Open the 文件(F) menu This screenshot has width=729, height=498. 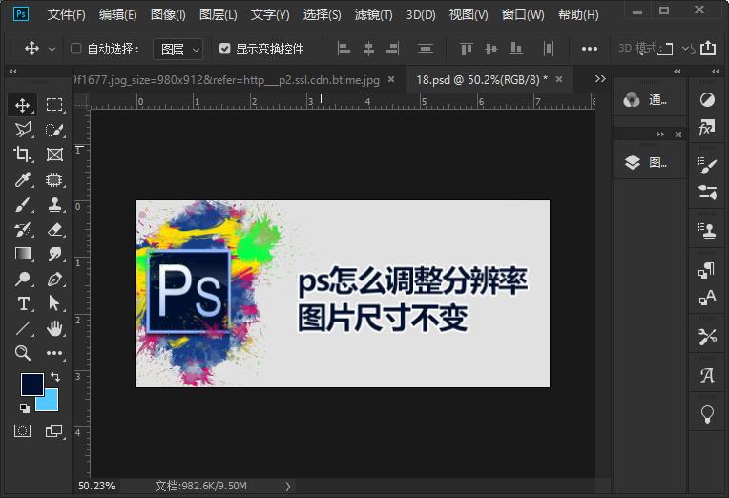67,15
